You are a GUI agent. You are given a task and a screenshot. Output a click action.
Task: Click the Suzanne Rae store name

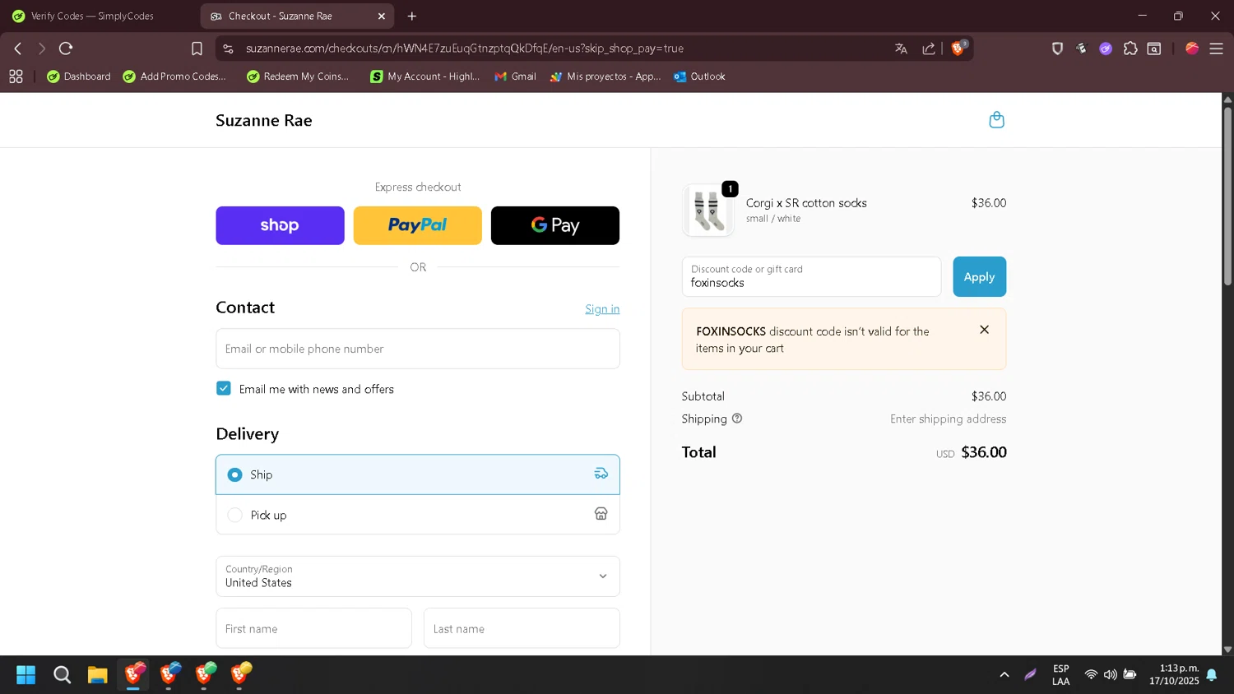[x=264, y=121]
